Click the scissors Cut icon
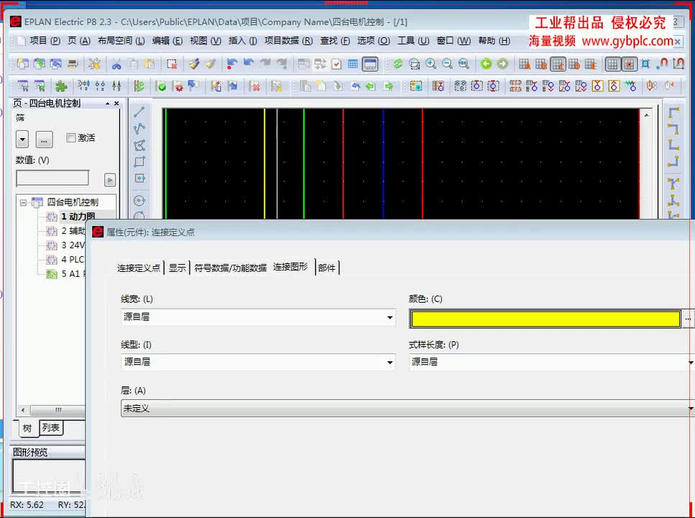This screenshot has width=695, height=518. pyautogui.click(x=117, y=64)
